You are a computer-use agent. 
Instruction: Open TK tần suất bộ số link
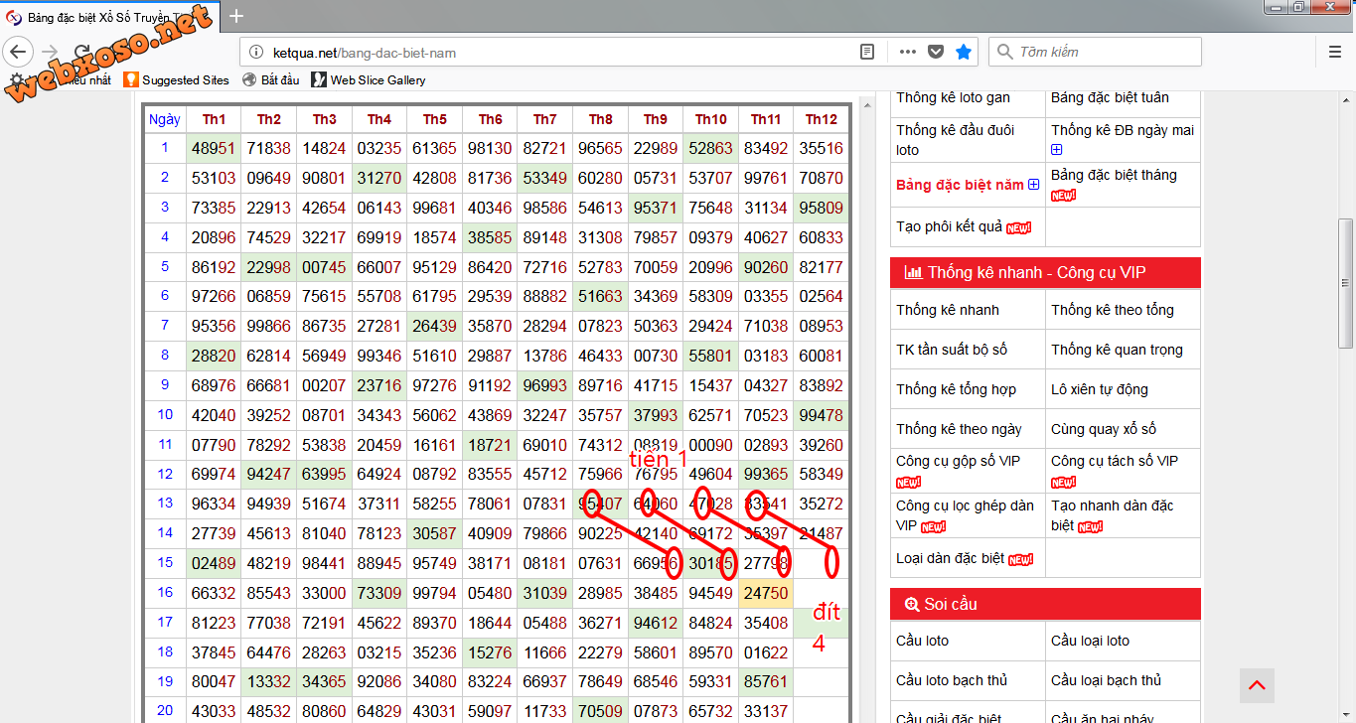[x=952, y=350]
